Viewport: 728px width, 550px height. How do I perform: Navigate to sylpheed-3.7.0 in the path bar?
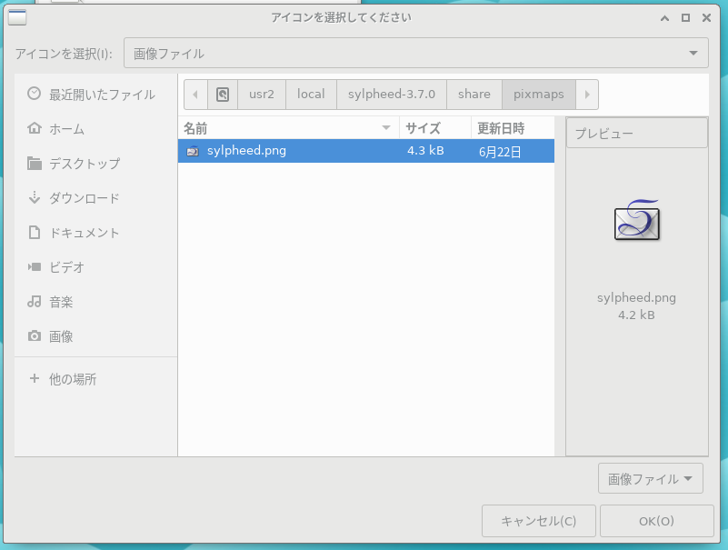tap(392, 95)
